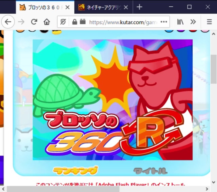Click the vertical scrollbar down arrow

click(x=214, y=182)
